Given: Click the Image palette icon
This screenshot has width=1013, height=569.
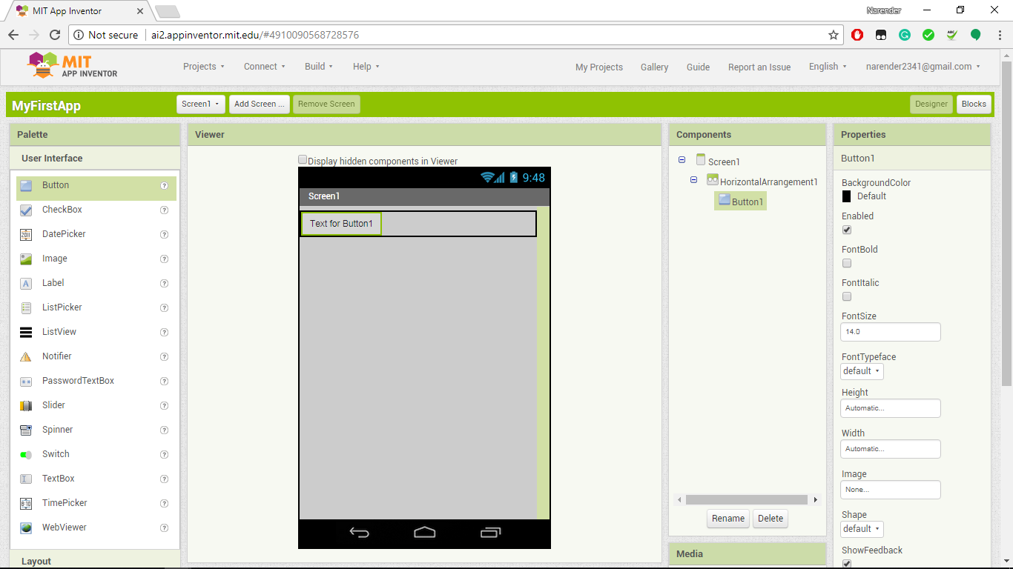Looking at the screenshot, I should 26,259.
